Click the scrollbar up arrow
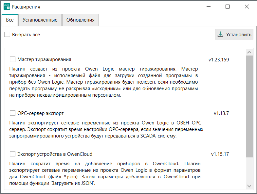This screenshot has height=194, width=257. click(249, 52)
